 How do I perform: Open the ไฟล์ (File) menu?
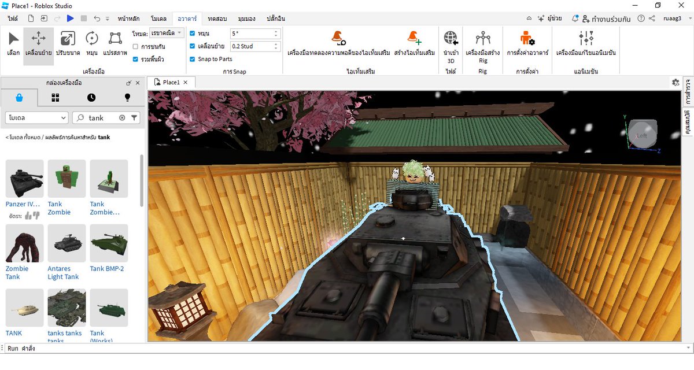click(13, 18)
